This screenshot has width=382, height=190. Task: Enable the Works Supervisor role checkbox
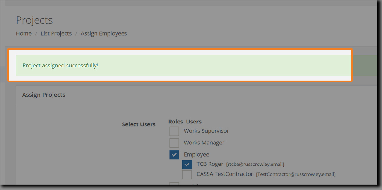pos(174,131)
